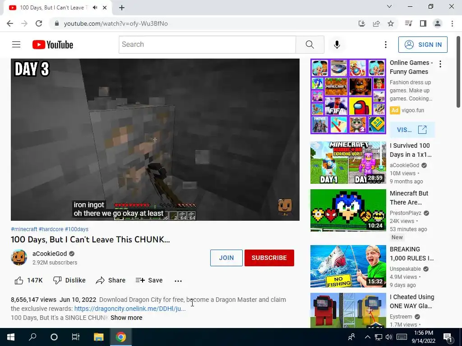Click the #minecraft hashtag
The height and width of the screenshot is (346, 462).
(x=24, y=229)
